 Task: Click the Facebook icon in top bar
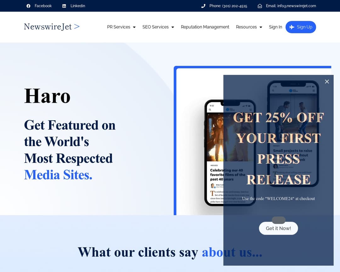[28, 6]
